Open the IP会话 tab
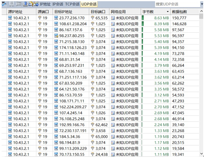The image size is (204, 158). point(58,4)
